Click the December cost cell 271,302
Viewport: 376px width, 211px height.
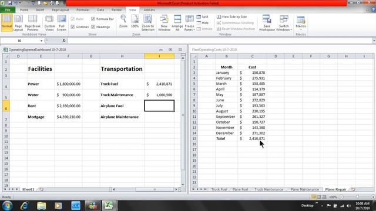click(252, 133)
